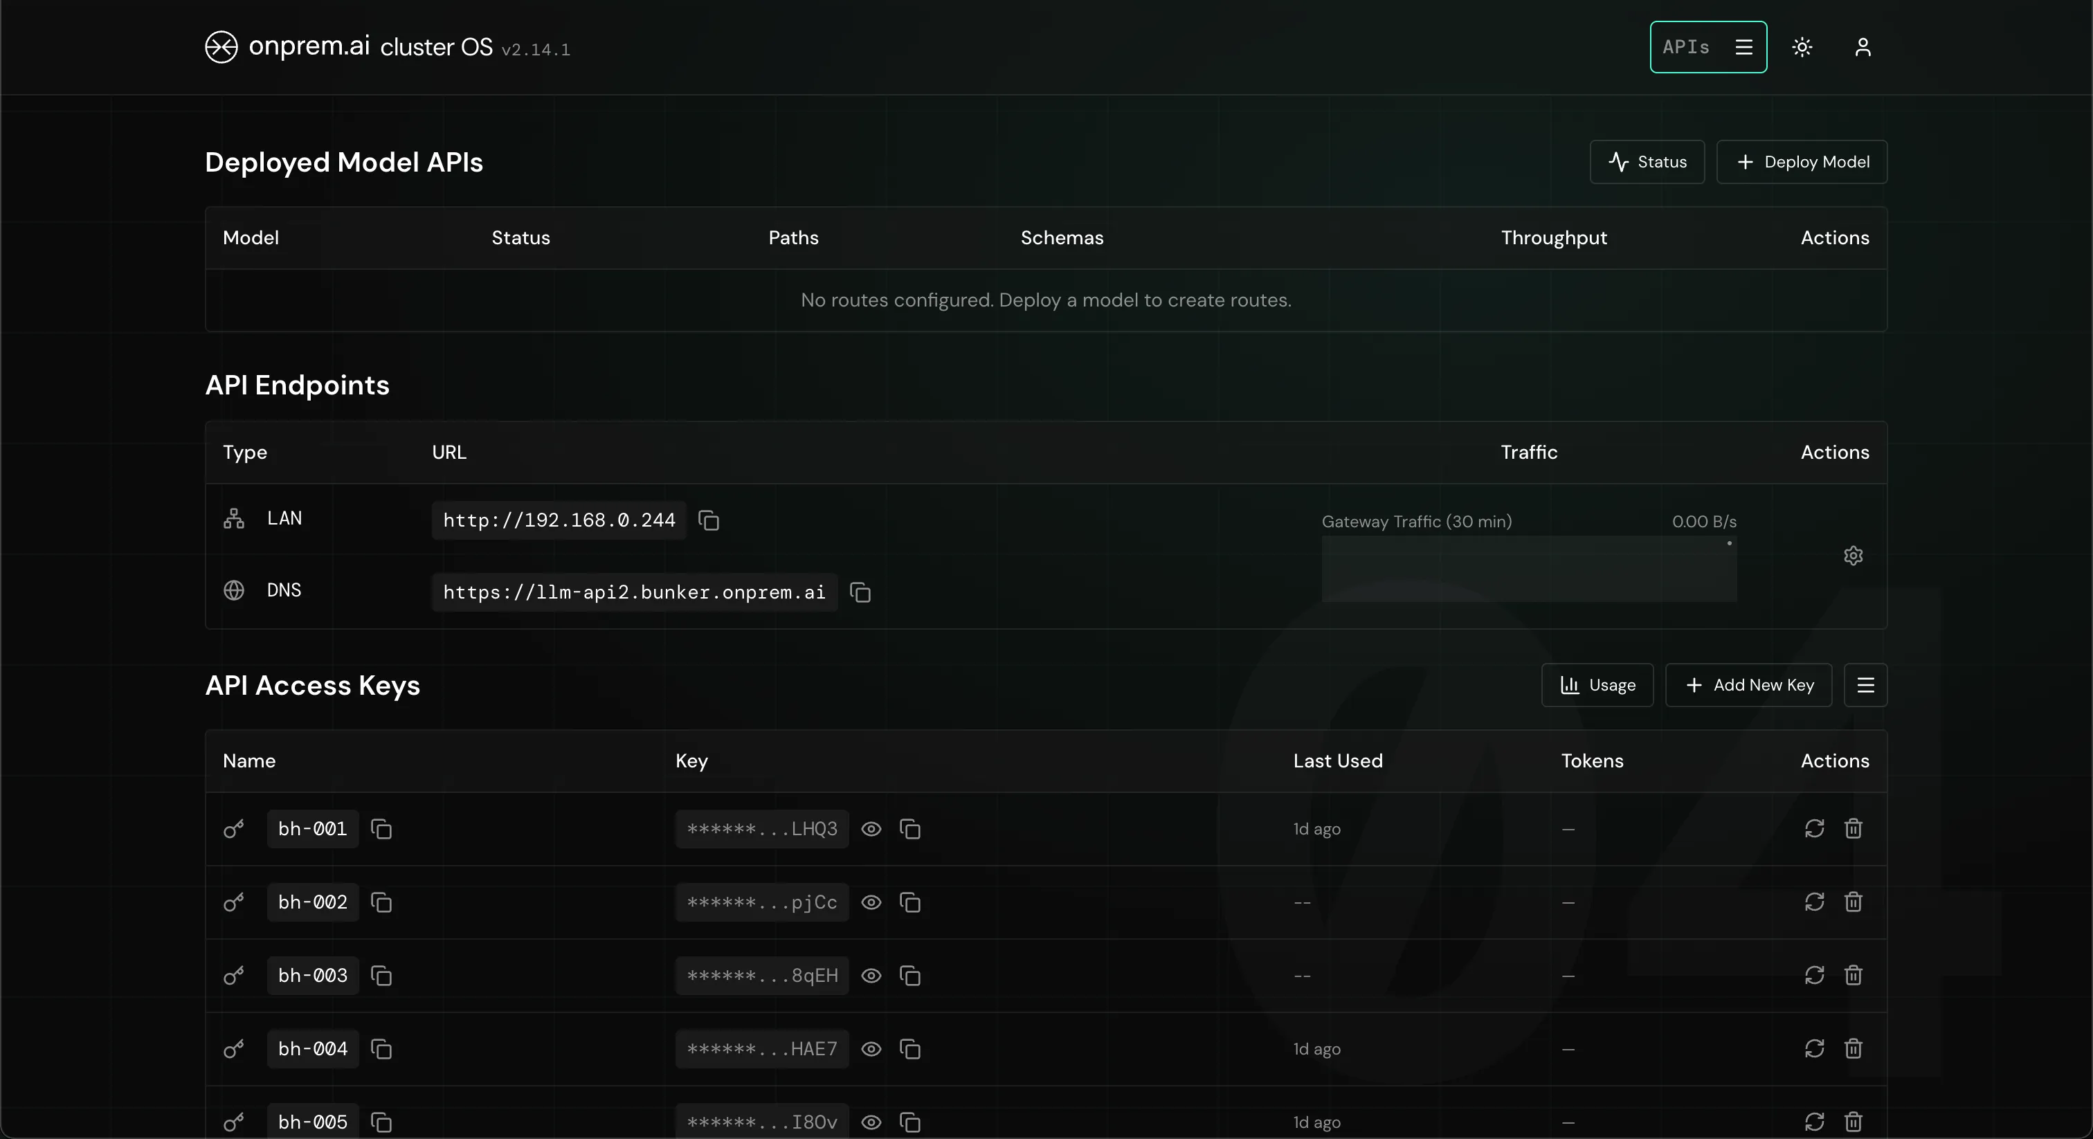Viewport: 2093px width, 1139px height.
Task: Copy the name bh-003
Action: 381,975
